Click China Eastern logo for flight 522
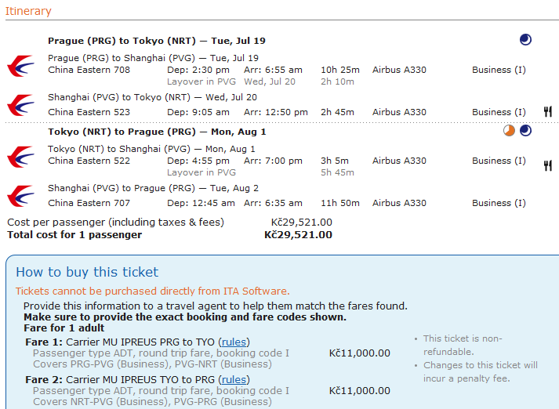The width and height of the screenshot is (559, 409). [20, 155]
